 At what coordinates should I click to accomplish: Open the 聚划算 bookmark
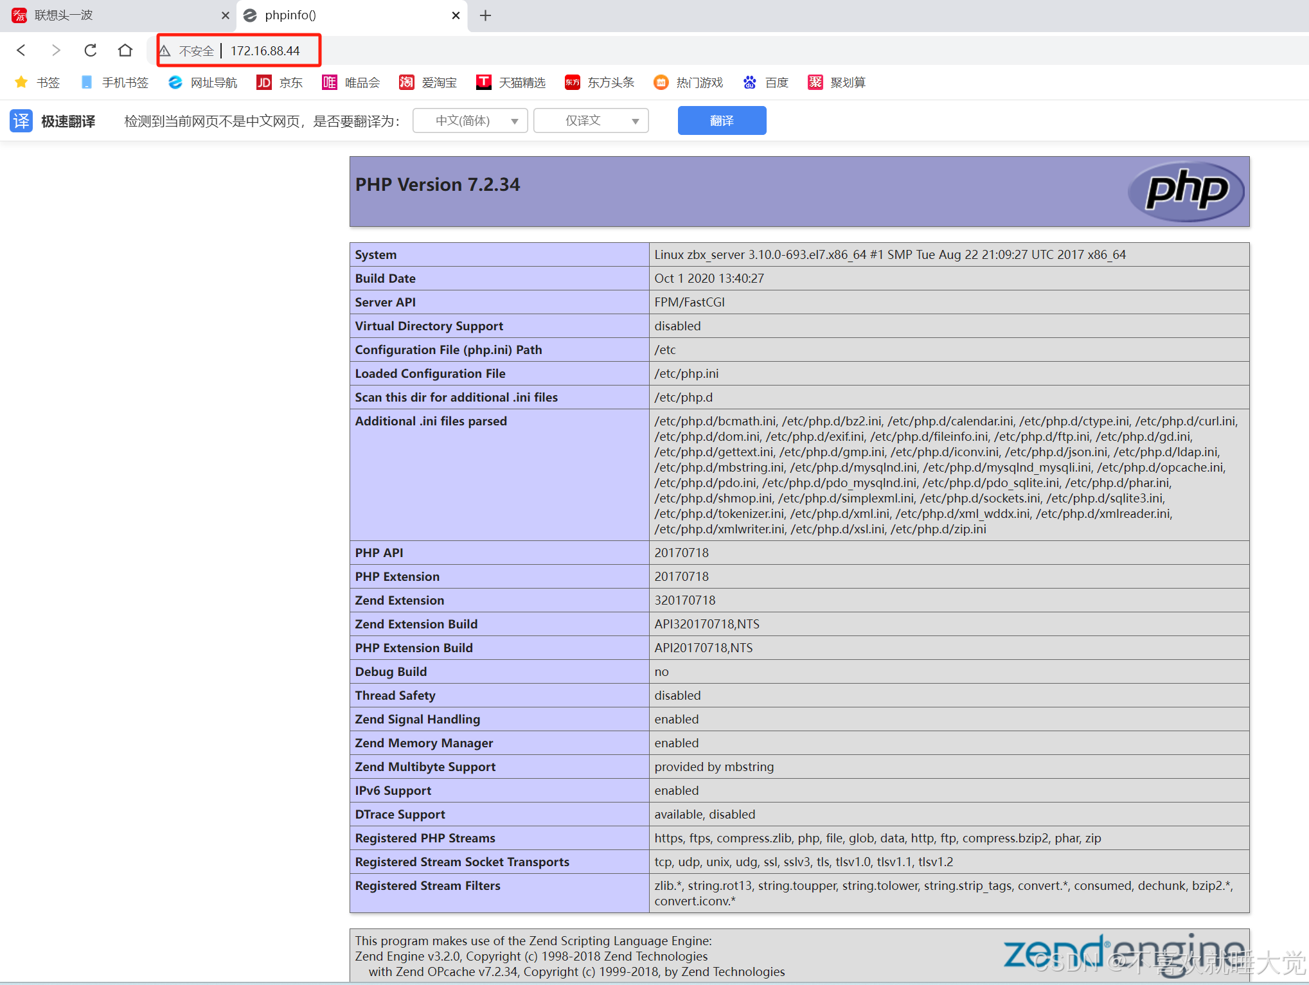coord(837,82)
